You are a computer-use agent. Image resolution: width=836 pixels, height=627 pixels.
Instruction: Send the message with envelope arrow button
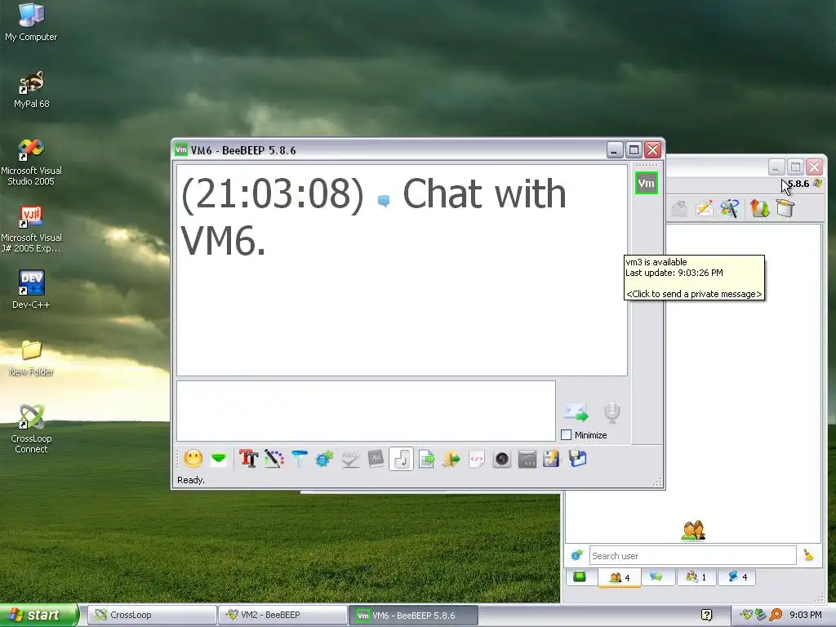click(576, 411)
